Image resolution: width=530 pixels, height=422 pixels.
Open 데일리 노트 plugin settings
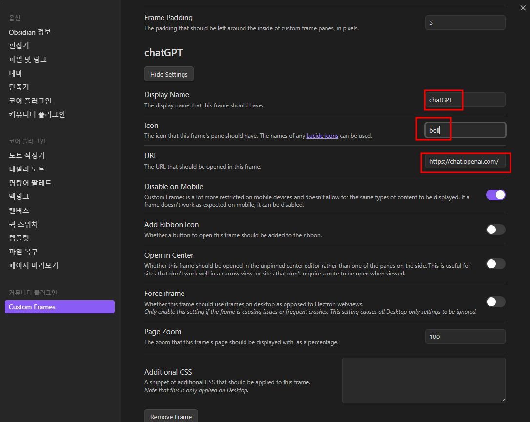pos(27,169)
